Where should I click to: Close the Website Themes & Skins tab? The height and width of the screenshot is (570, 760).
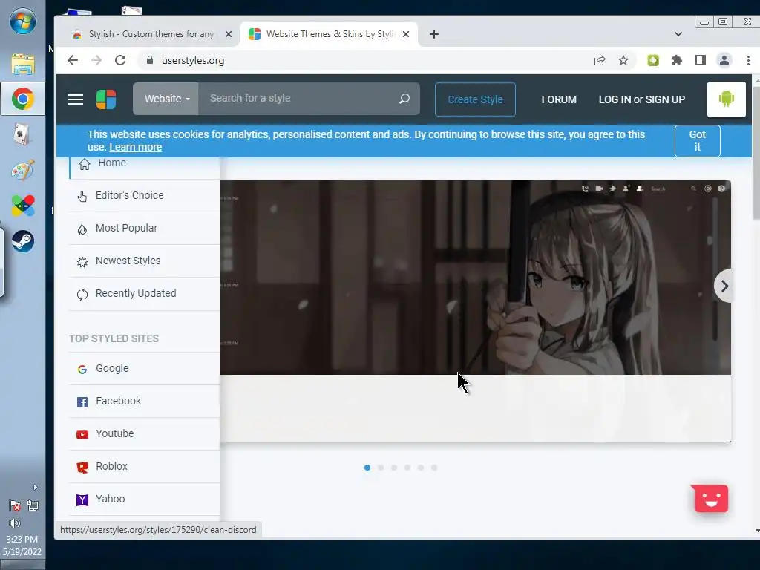click(x=406, y=34)
